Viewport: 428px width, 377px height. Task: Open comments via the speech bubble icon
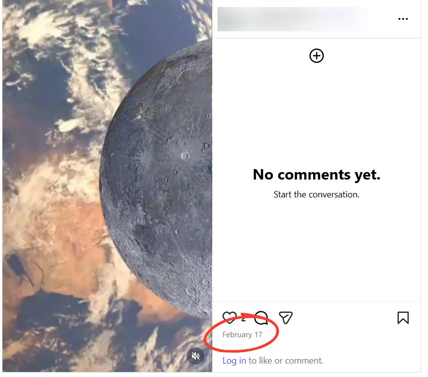pos(261,318)
